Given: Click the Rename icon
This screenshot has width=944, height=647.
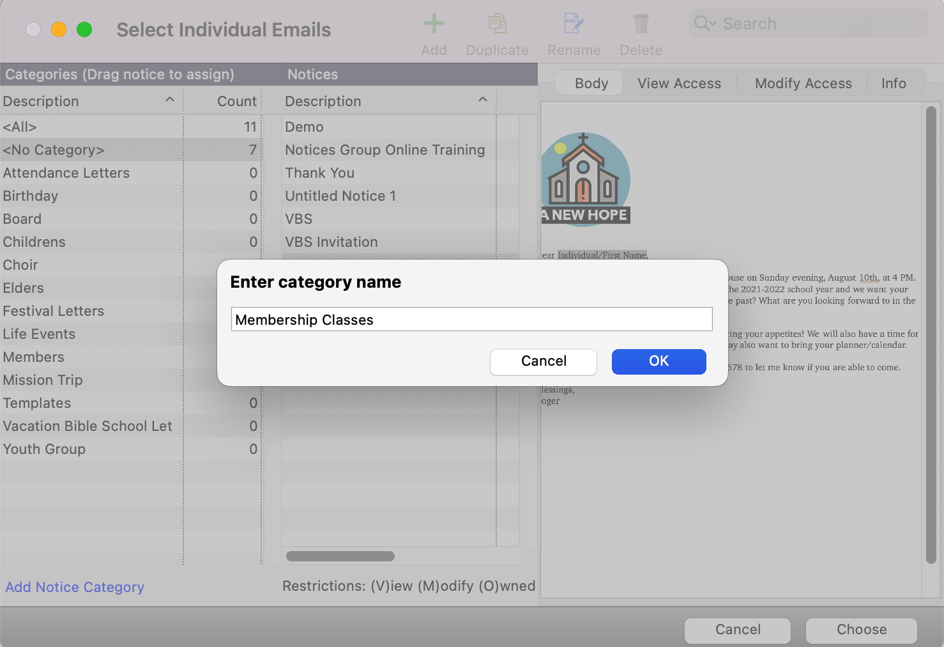Looking at the screenshot, I should coord(573,24).
